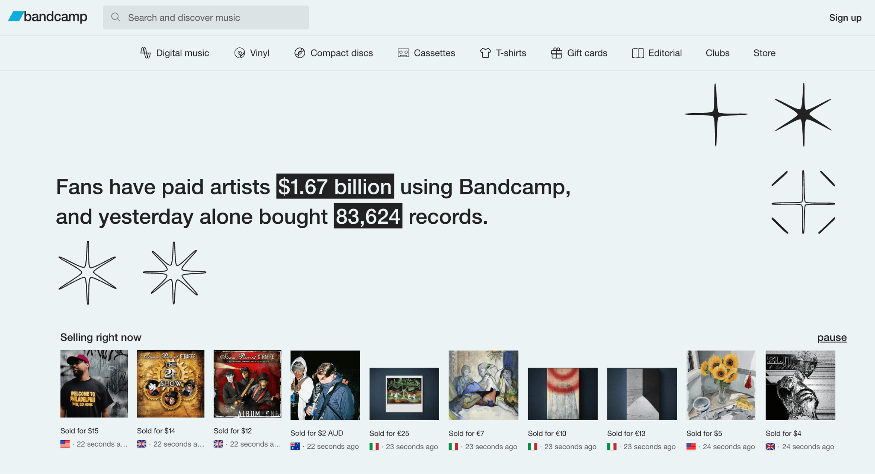This screenshot has height=474, width=875.
Task: Click the search and discover music field
Action: [205, 17]
